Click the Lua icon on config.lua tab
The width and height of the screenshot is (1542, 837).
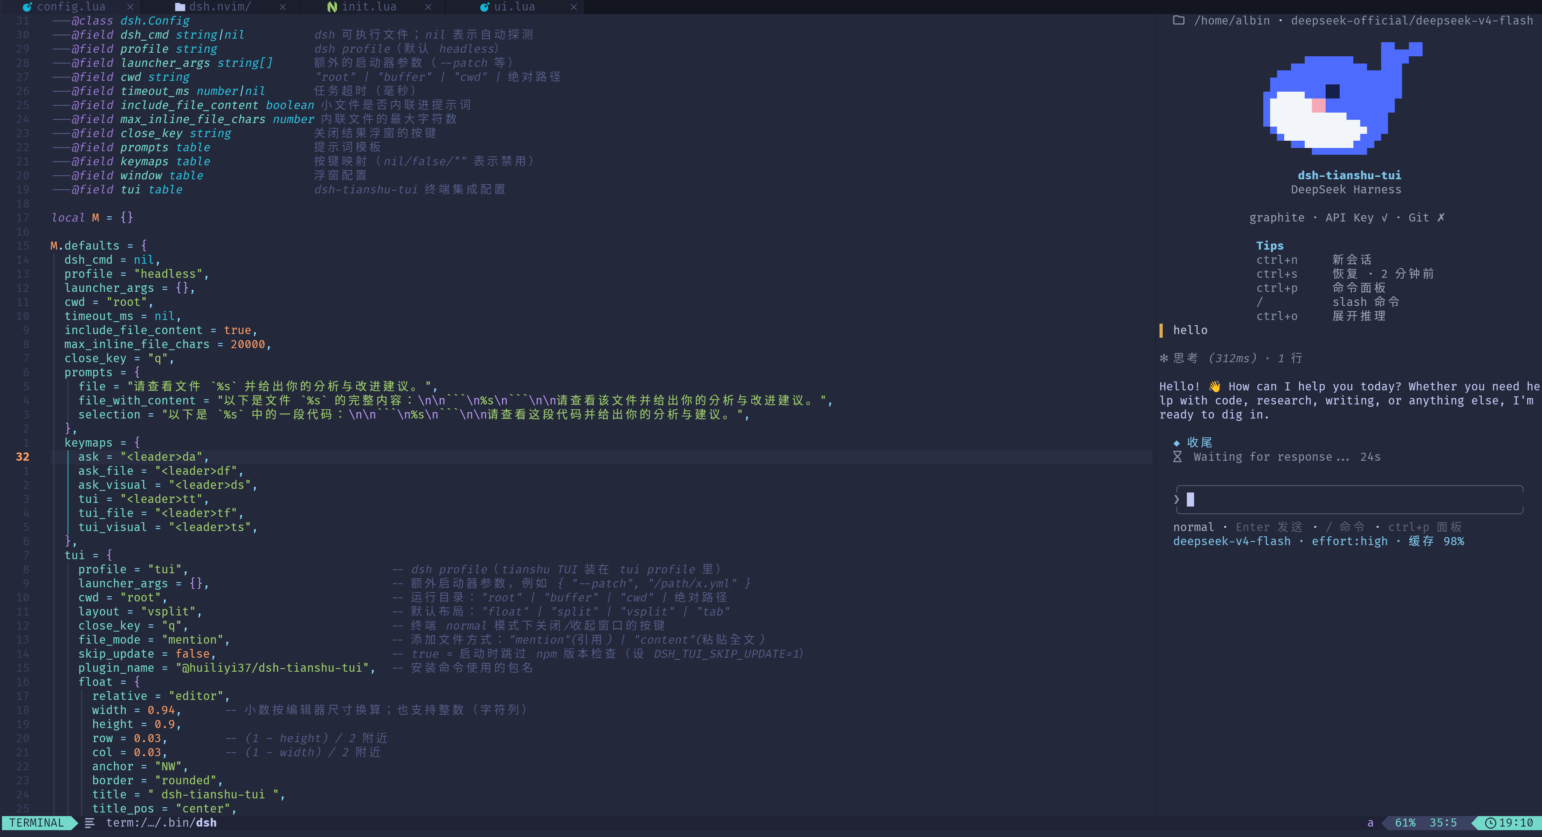27,6
